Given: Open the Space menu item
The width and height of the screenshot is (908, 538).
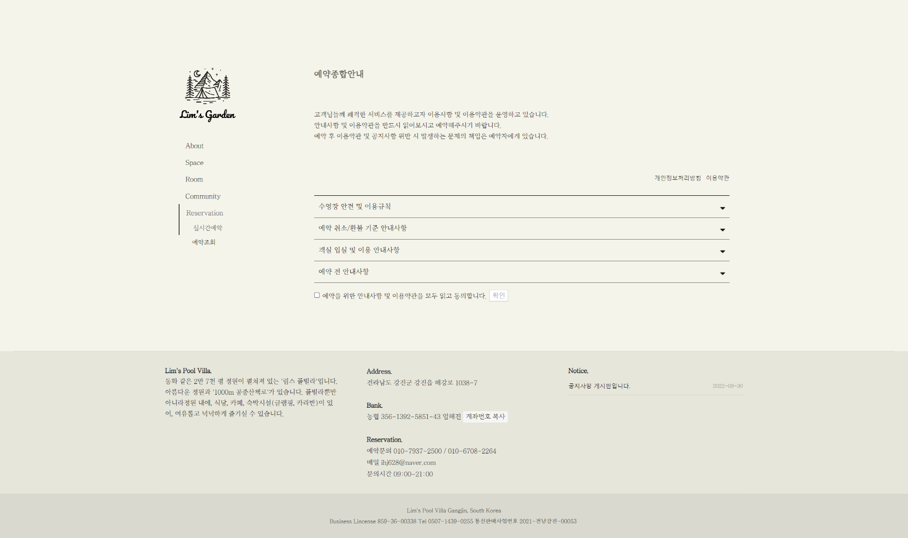Looking at the screenshot, I should 194,163.
